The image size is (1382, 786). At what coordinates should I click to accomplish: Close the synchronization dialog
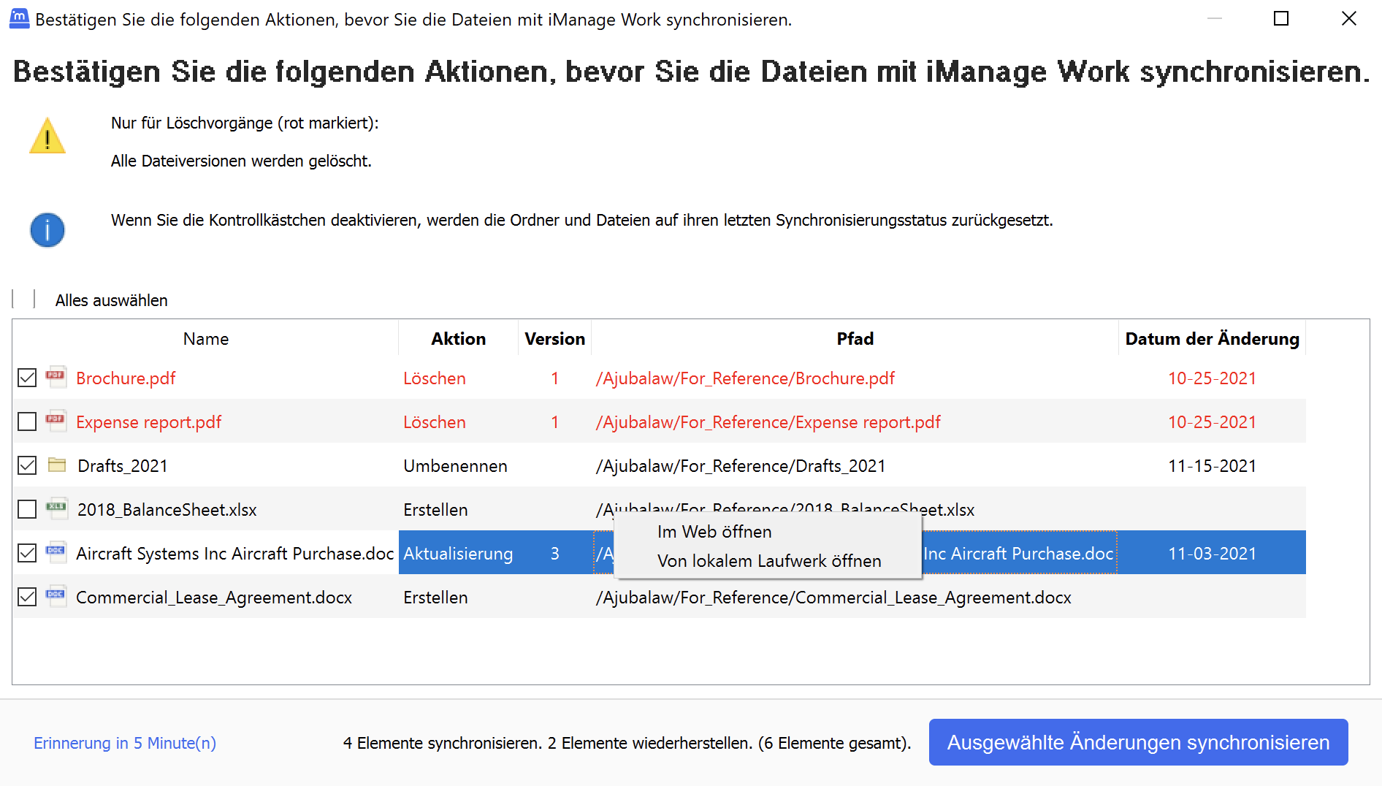1349,18
